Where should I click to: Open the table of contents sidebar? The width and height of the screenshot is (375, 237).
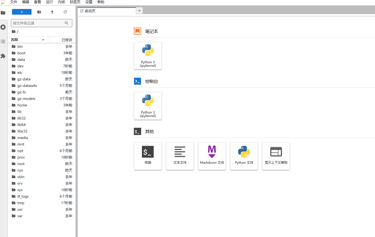coord(3,42)
